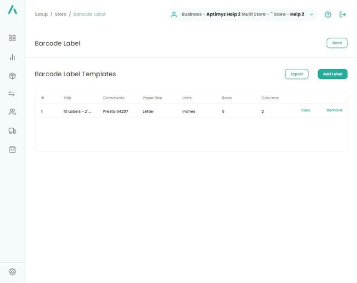Image resolution: width=357 pixels, height=283 pixels.
Task: Open the dashboard grid icon
Action: pos(12,38)
